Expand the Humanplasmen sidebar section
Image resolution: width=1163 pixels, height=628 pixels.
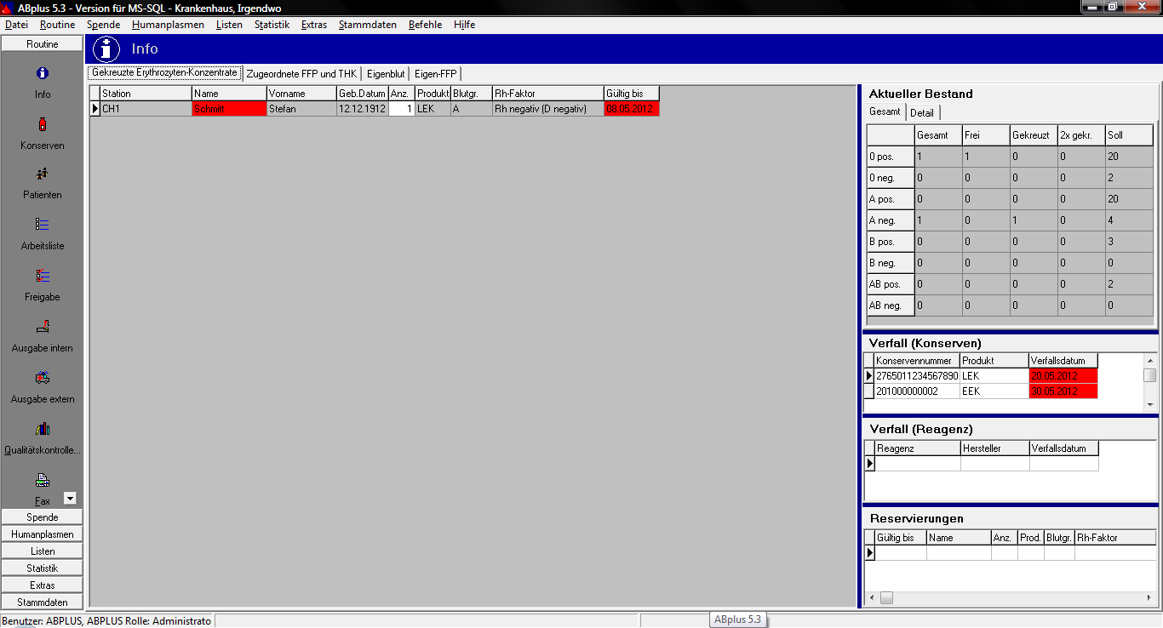point(43,534)
